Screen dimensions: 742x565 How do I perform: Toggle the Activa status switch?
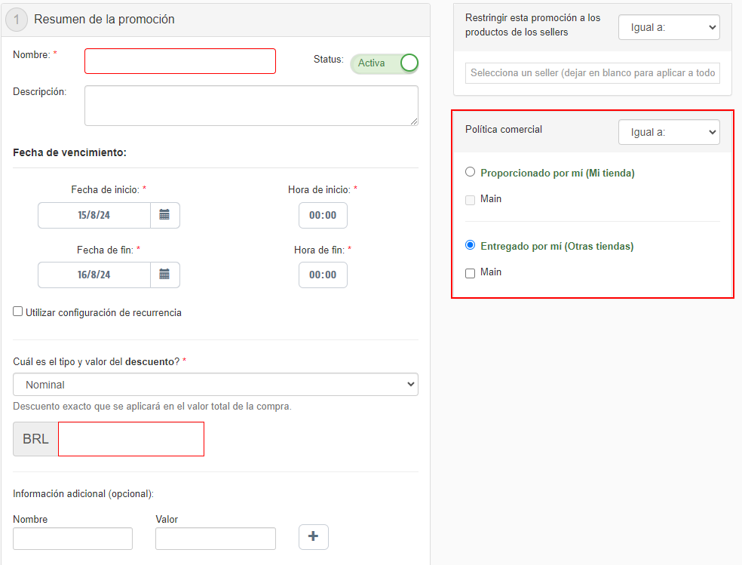click(x=385, y=63)
